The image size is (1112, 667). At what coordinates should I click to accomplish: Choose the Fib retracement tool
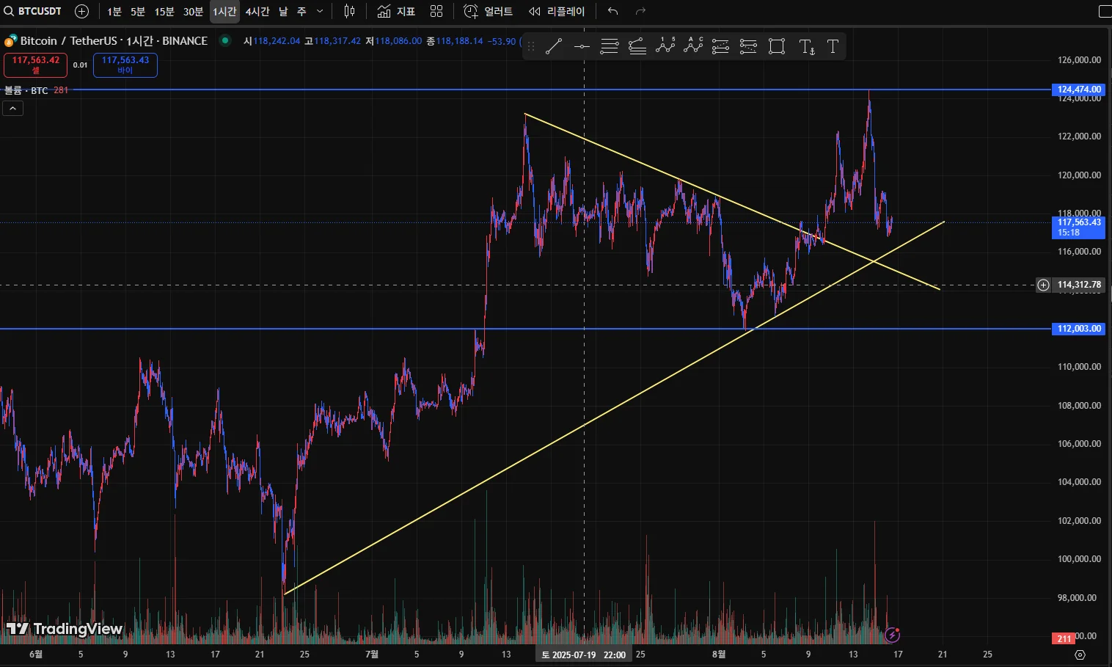coord(610,47)
